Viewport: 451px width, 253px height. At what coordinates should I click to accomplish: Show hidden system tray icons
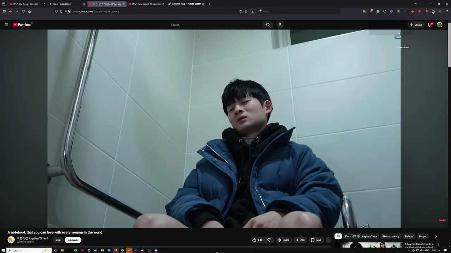(409, 250)
